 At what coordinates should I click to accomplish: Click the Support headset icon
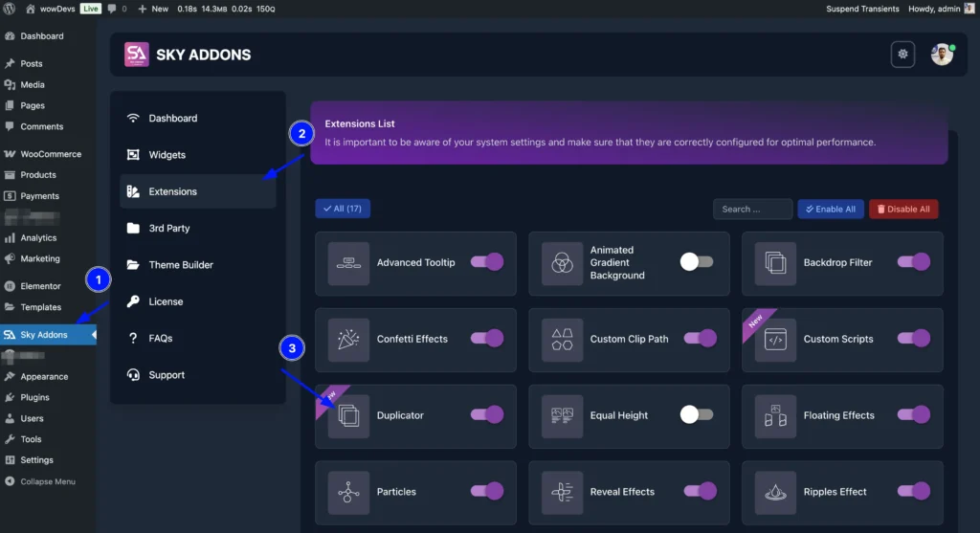click(x=133, y=375)
